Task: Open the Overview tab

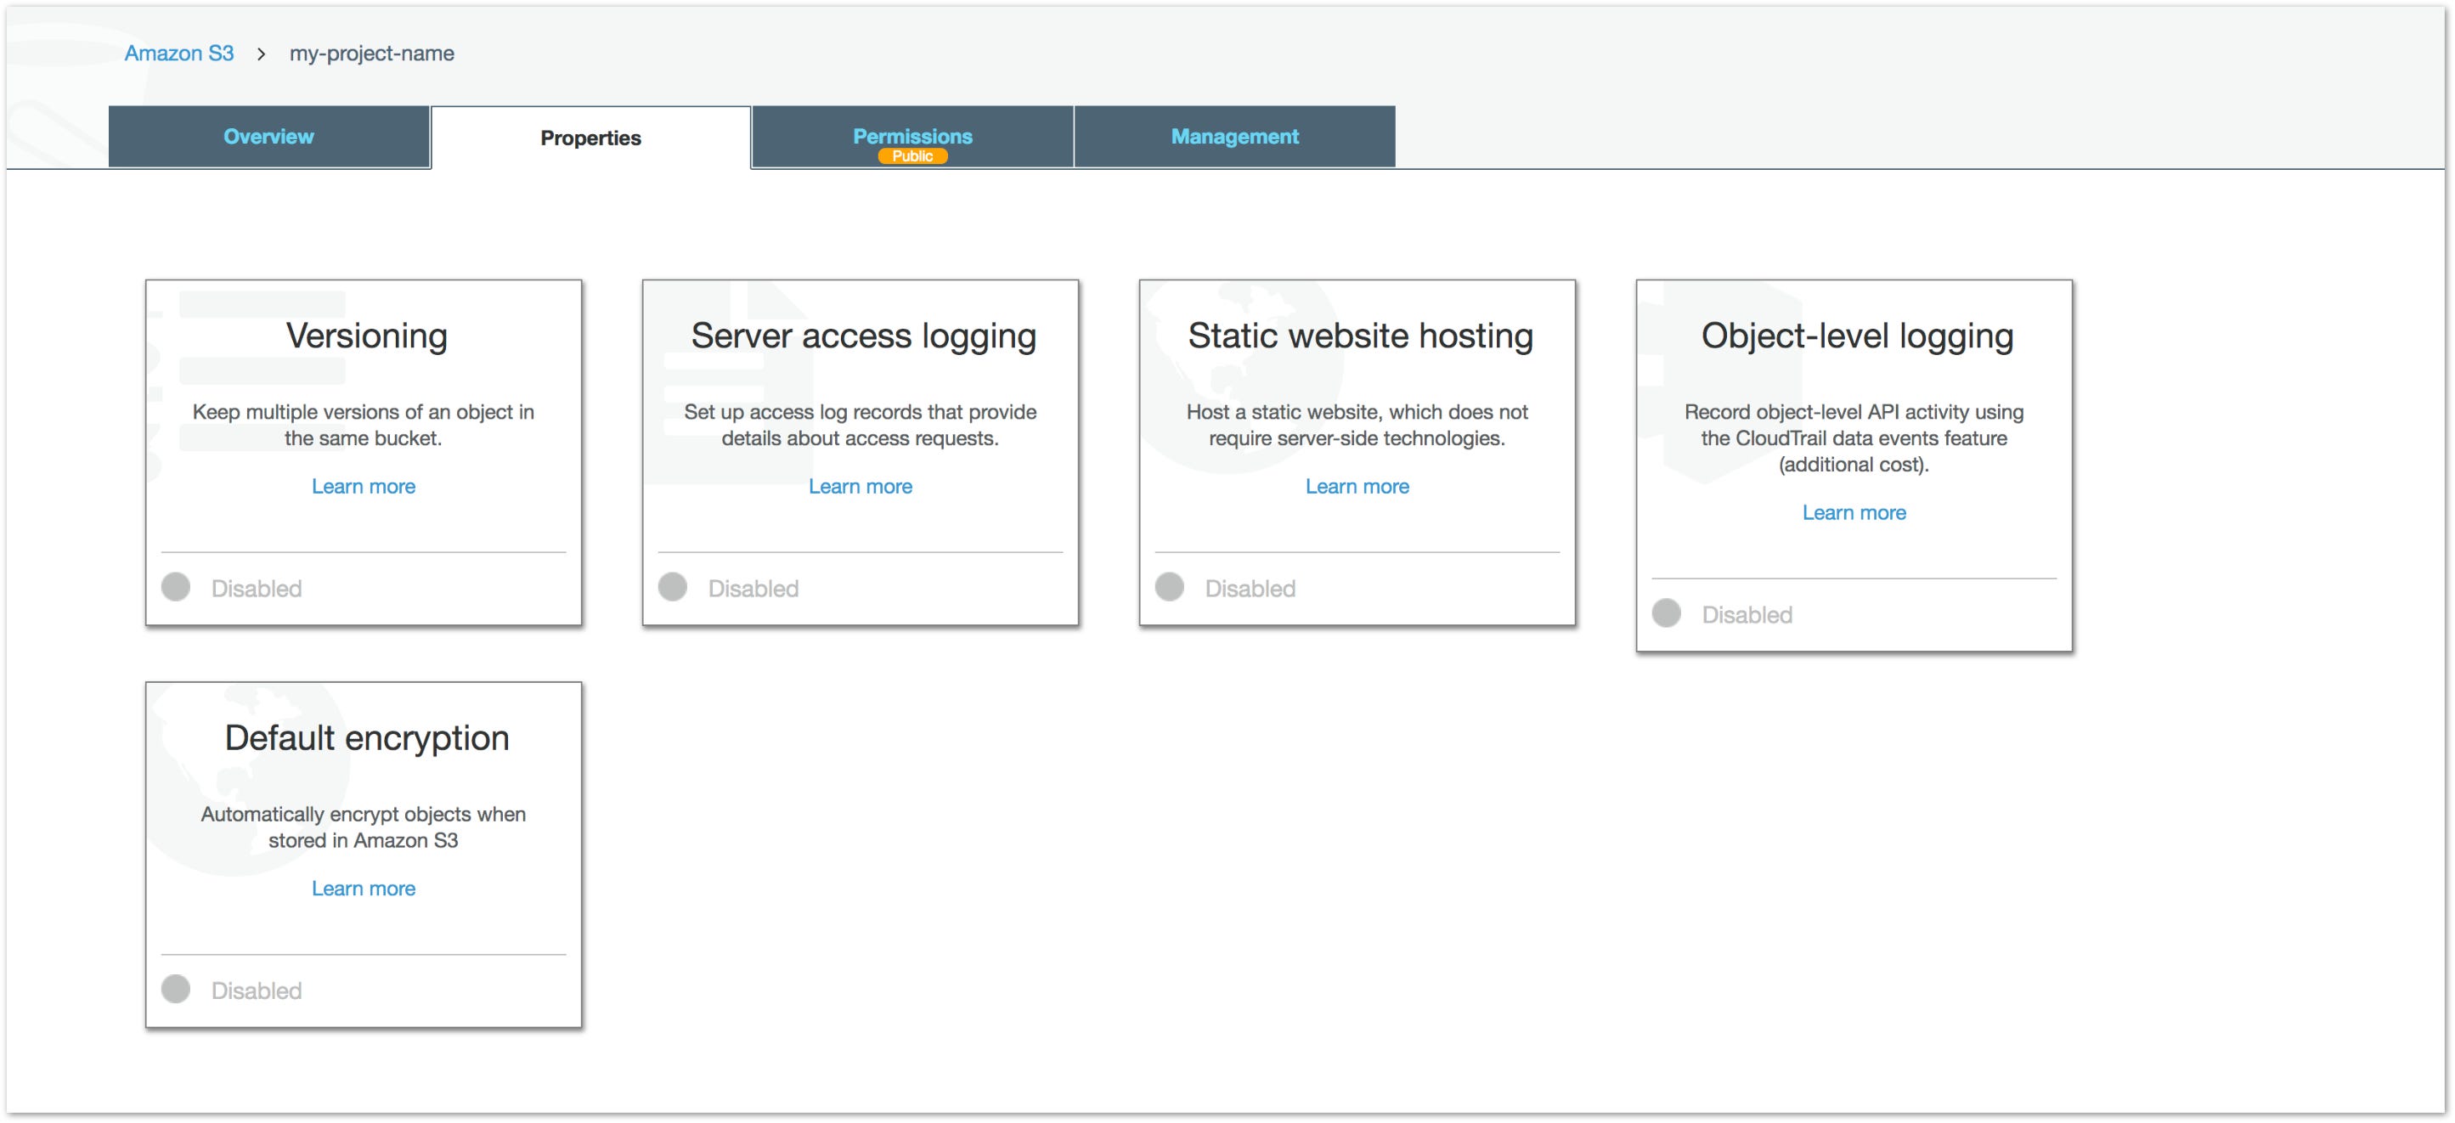Action: tap(268, 136)
